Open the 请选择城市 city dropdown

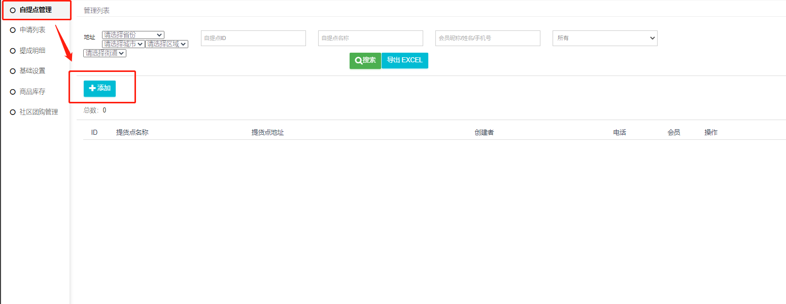[x=123, y=44]
